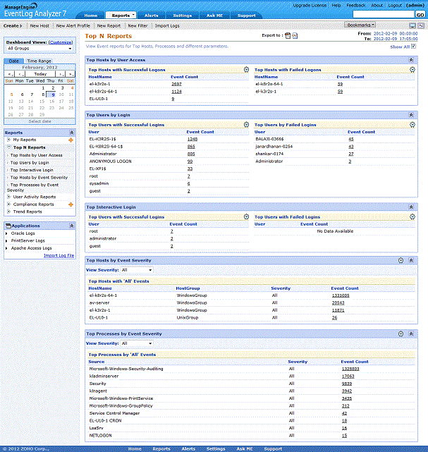Collapse the Top Hosts by User Access panel
428x452 pixels.
(412, 61)
